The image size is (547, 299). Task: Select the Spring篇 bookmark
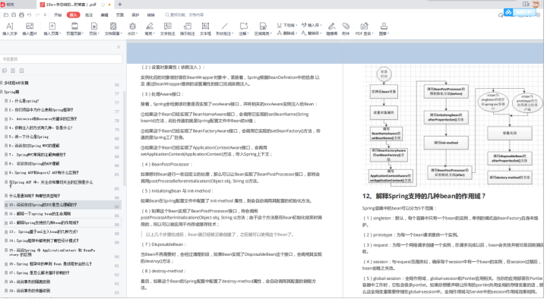coord(11,92)
